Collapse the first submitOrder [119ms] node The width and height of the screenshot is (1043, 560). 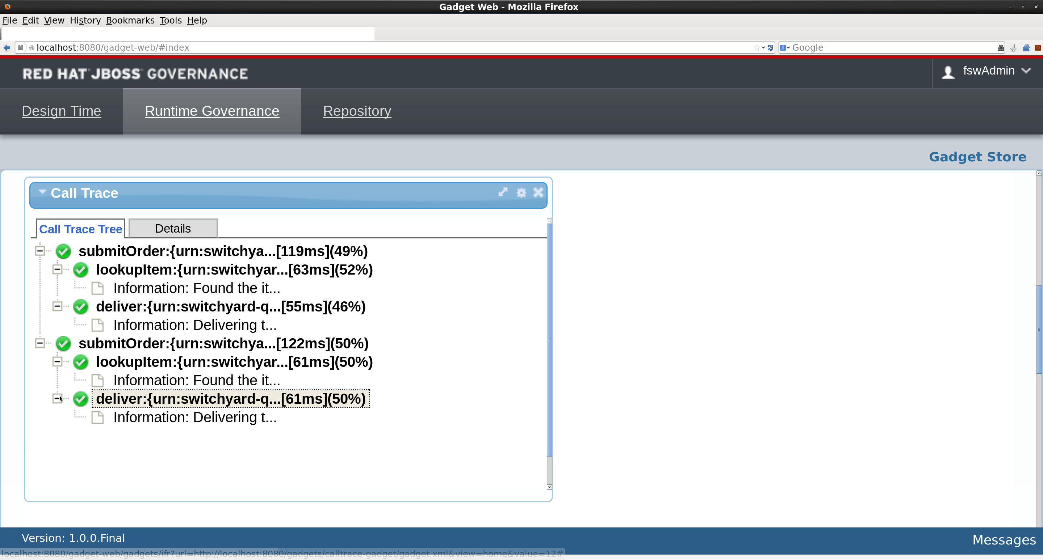tap(40, 251)
